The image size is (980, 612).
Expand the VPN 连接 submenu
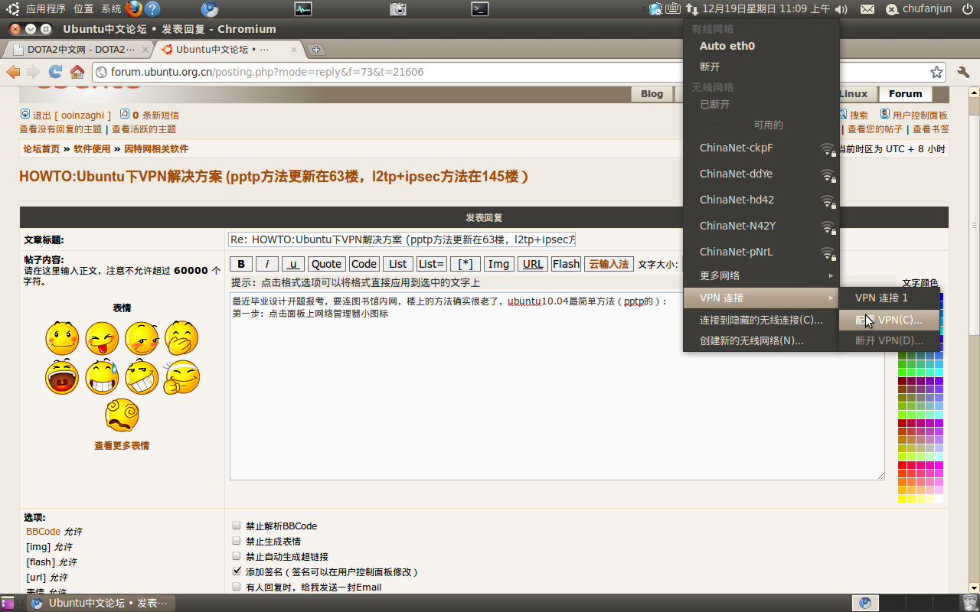click(x=762, y=298)
